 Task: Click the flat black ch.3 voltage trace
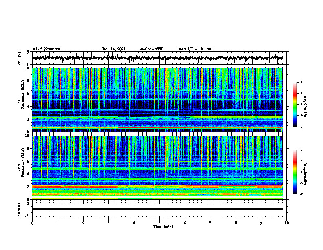click(x=157, y=209)
